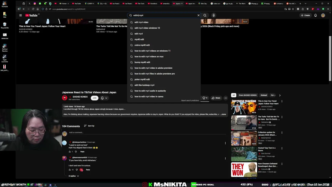Open the Create button
This screenshot has height=187, width=332.
point(305,15)
